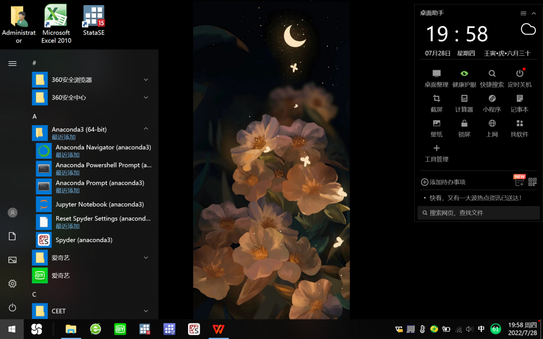Open 快捷搜索 quick search tool

pos(492,78)
